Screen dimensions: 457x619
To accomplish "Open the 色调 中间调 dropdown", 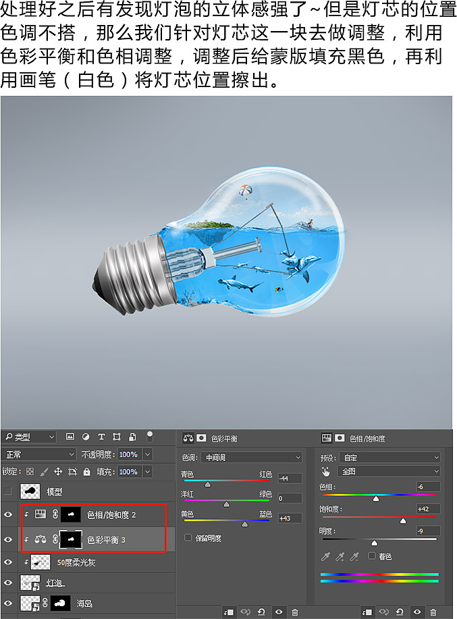I will click(x=252, y=457).
